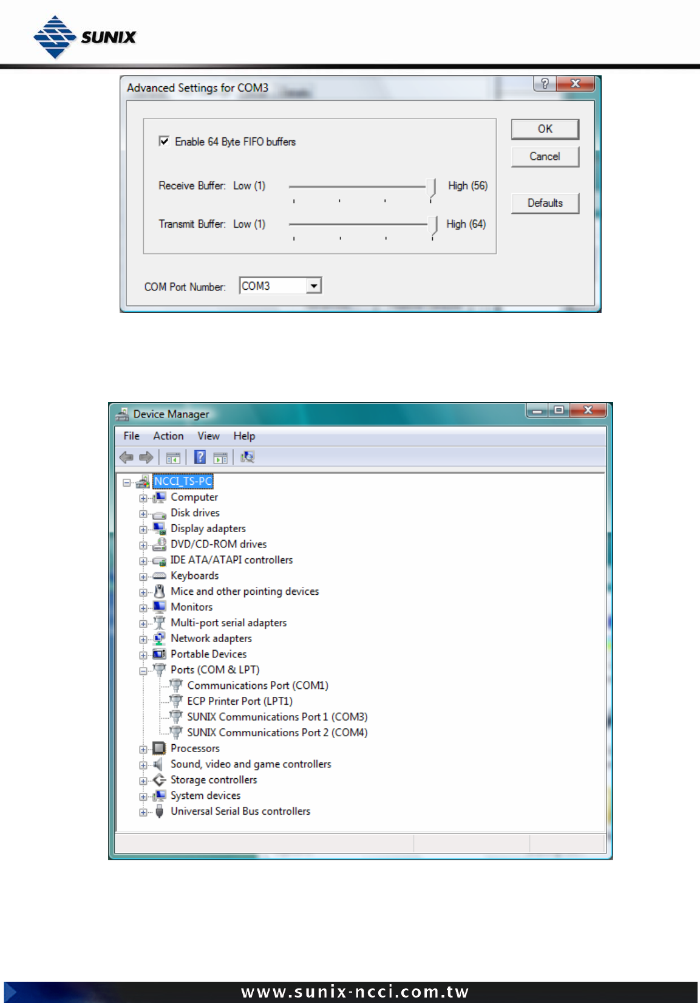Select SUNIX Communications Port 2 (COM4)
Screen dimensions: 700x1003
(x=277, y=733)
